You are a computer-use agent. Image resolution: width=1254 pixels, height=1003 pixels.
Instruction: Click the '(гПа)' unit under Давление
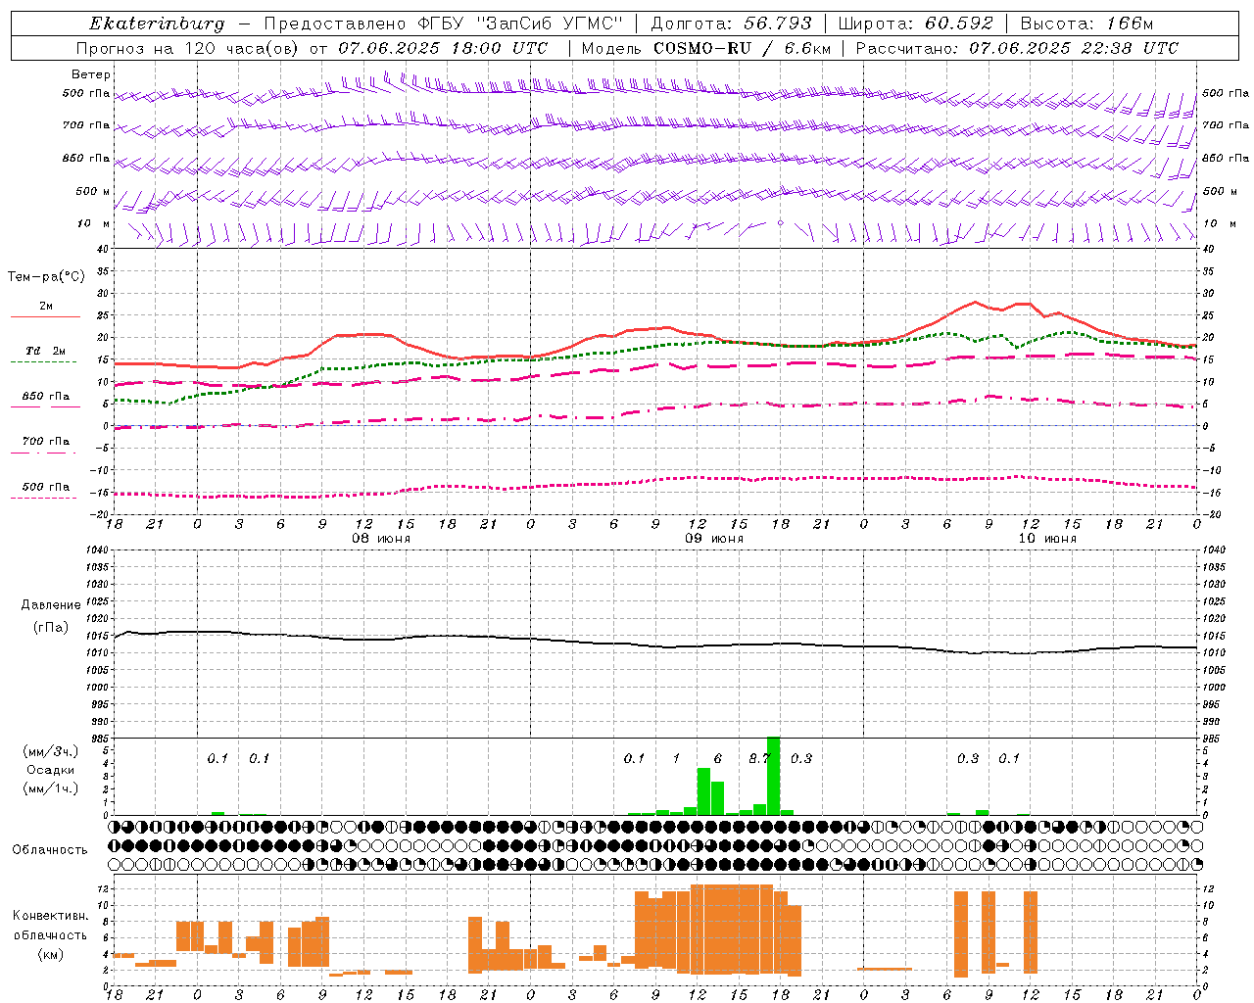pos(51,628)
